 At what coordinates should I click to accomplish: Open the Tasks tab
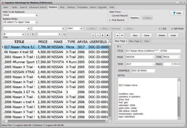click(14, 7)
